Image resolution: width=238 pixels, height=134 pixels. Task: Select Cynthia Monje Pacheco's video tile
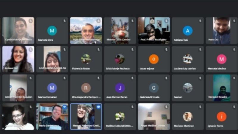[18, 30]
